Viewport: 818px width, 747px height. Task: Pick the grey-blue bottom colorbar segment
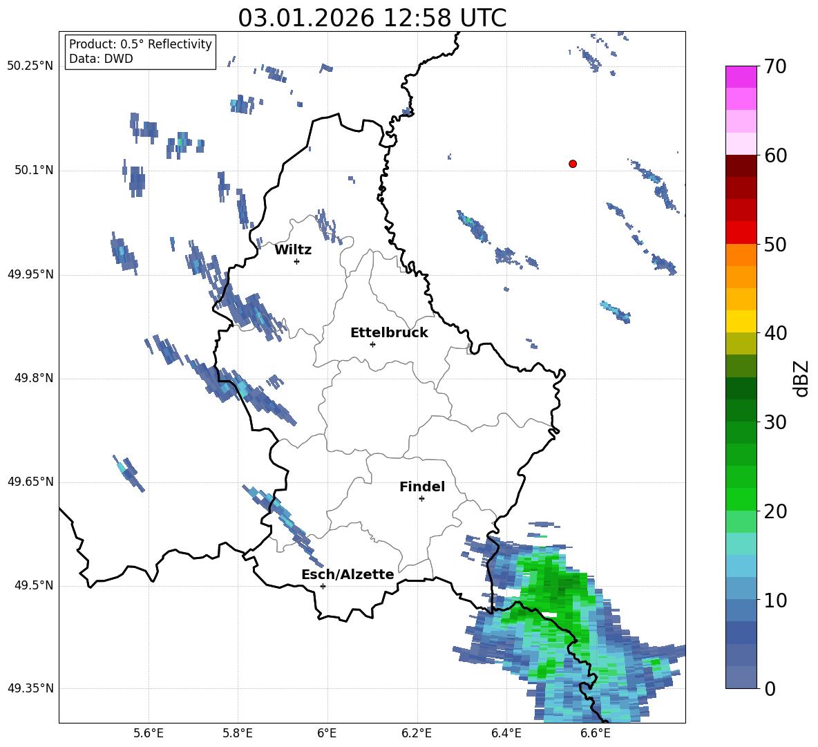(741, 678)
